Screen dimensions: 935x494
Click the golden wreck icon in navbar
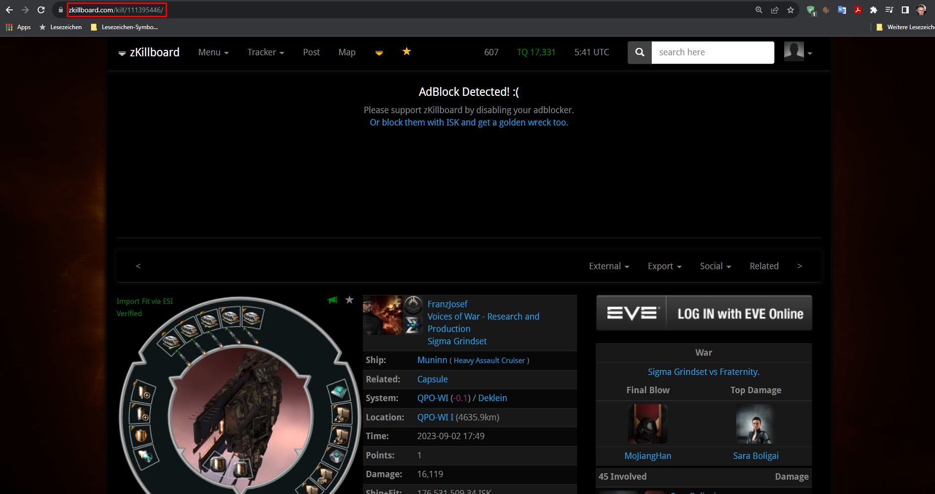point(379,53)
